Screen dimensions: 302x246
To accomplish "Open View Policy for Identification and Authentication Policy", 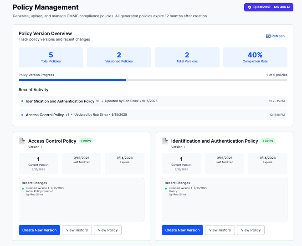I will pos(251,230).
